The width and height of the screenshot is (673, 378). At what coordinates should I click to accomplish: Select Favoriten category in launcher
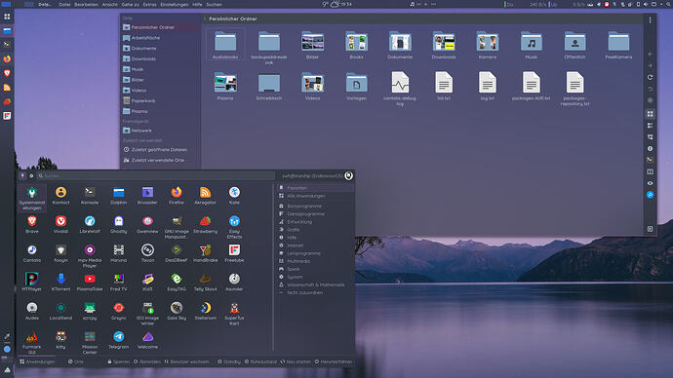315,188
